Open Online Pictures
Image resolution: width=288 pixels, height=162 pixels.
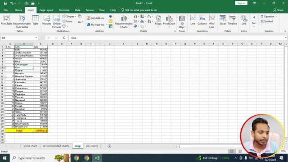(x=57, y=22)
